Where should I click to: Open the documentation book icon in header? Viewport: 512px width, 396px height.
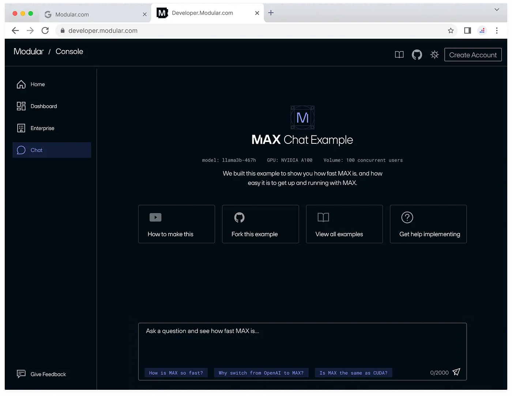[399, 55]
